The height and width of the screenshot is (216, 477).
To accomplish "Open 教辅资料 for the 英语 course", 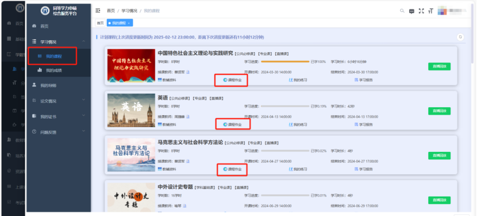I will click(167, 124).
